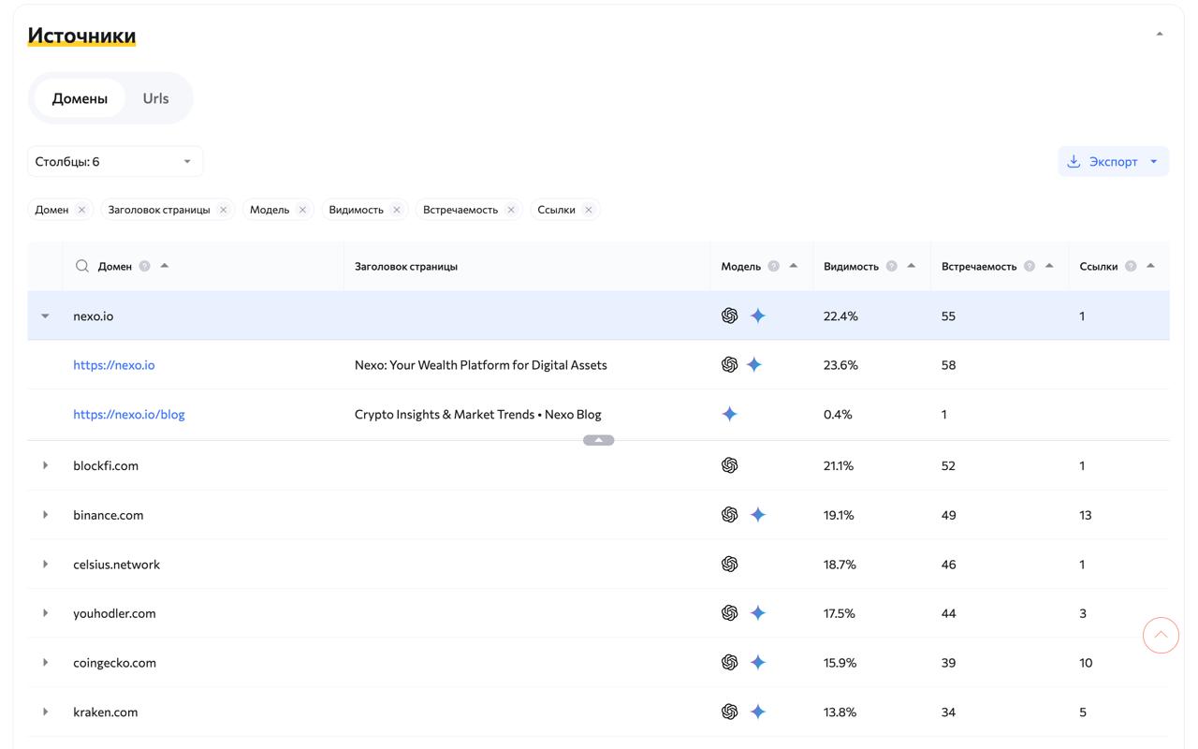This screenshot has height=749, width=1198.
Task: Click the help icon next to Видимость header
Action: [x=891, y=266]
